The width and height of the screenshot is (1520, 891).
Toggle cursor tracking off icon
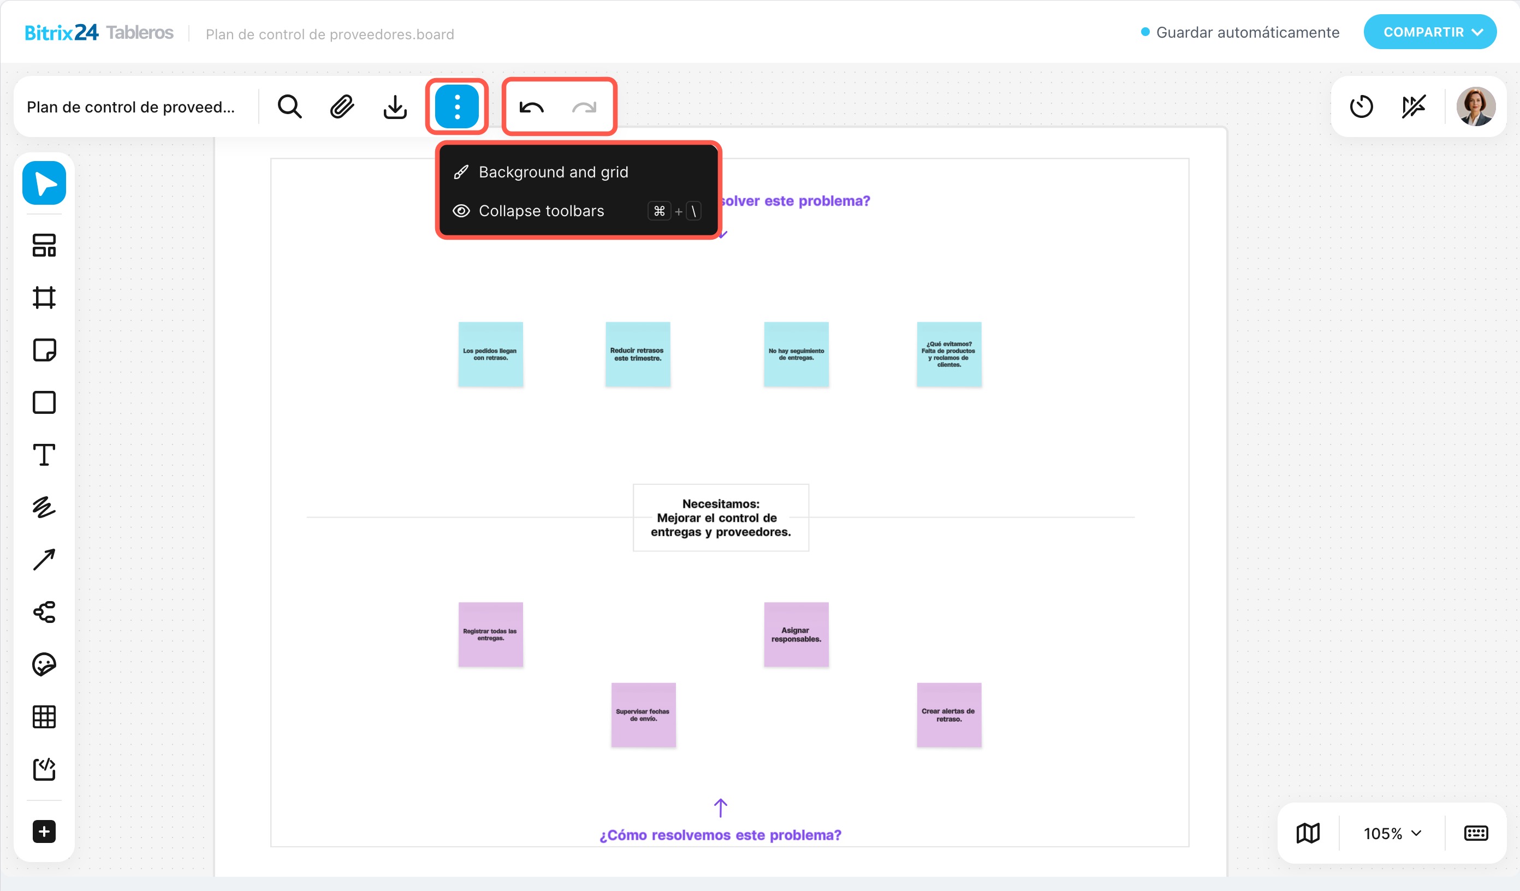click(1413, 107)
